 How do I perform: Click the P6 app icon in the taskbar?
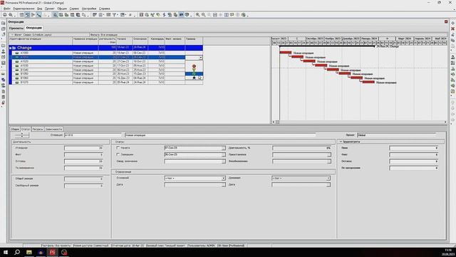[x=52, y=252]
